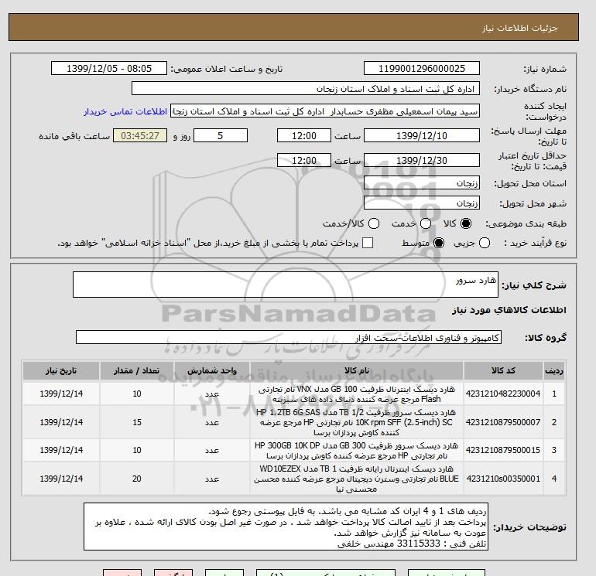Click the شماره نیاز label
This screenshot has width=596, height=576.
click(545, 69)
